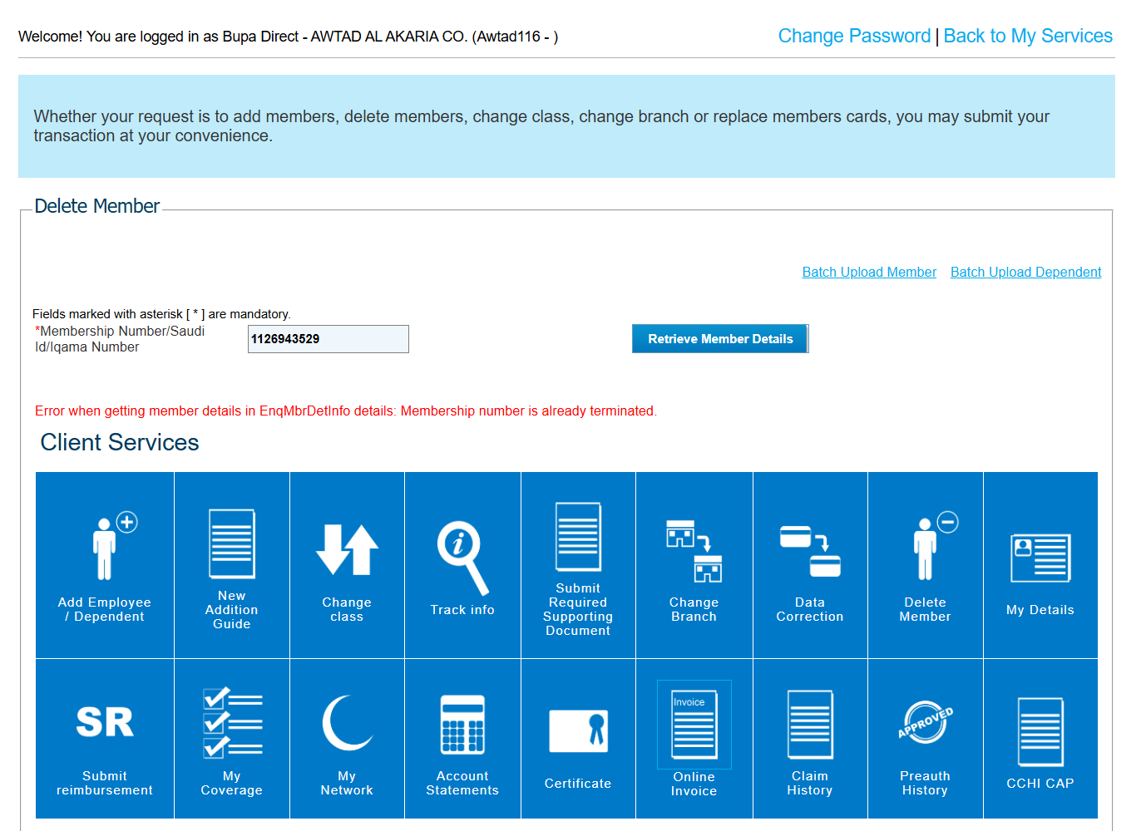1146x831 pixels.
Task: Click the Client Services heading
Action: point(120,442)
